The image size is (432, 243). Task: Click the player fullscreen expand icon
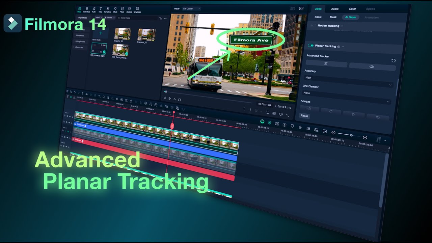[x=288, y=115]
